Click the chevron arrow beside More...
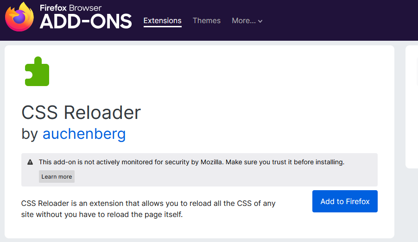This screenshot has width=418, height=242. coord(260,21)
